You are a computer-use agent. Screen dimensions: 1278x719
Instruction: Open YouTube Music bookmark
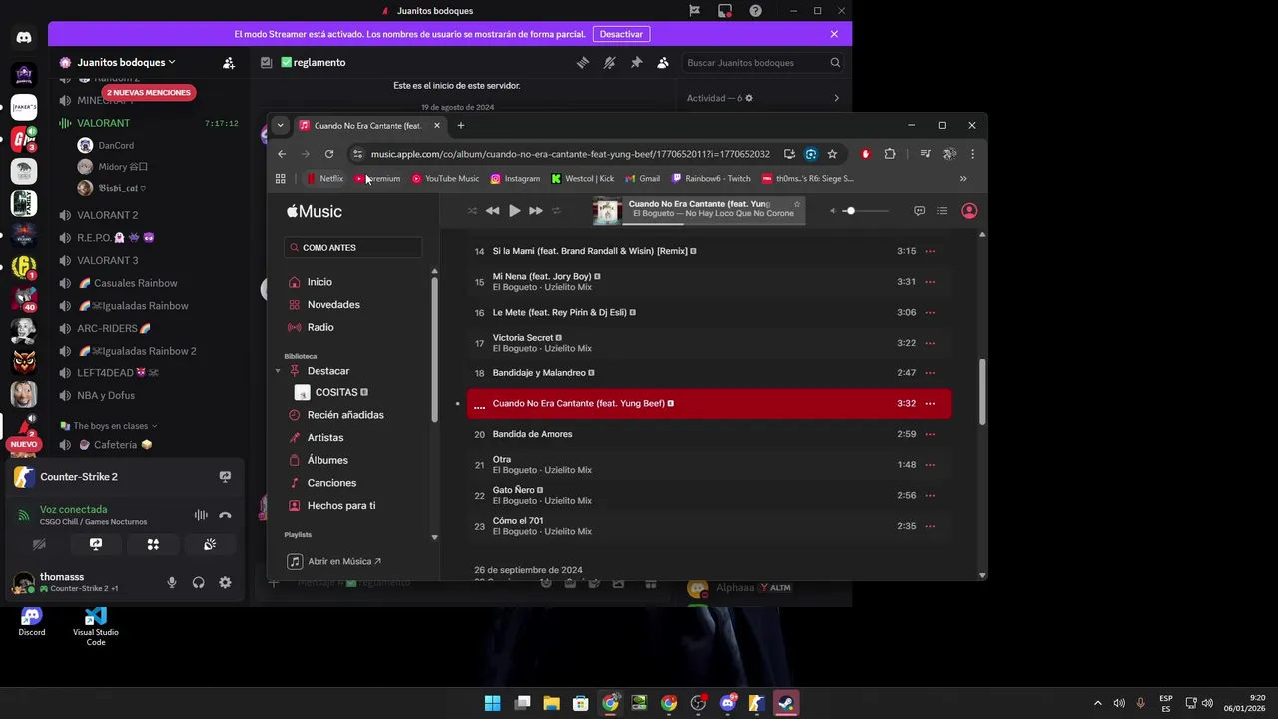click(445, 179)
